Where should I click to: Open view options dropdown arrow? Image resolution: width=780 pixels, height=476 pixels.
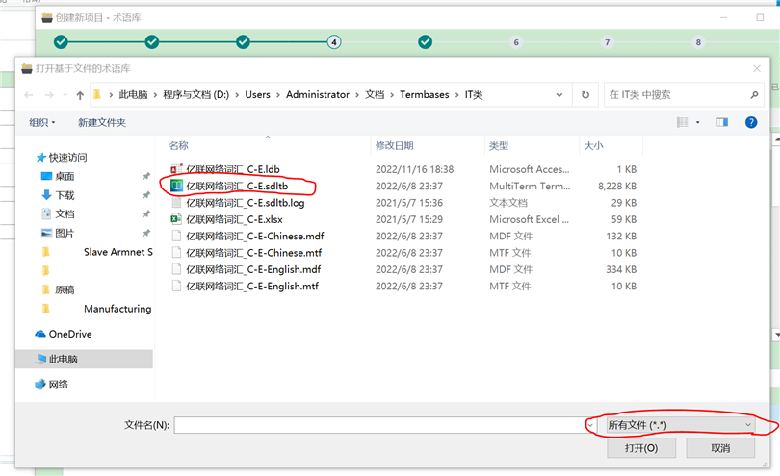pos(697,122)
